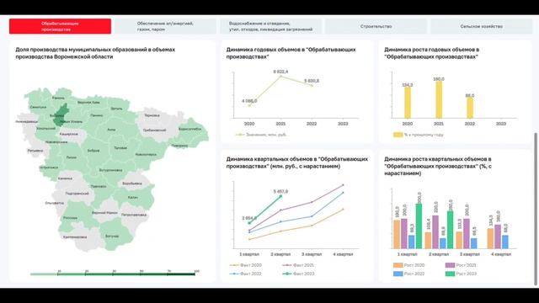
Task: Click the 2022 data point on annual line chart
Action: (312, 85)
